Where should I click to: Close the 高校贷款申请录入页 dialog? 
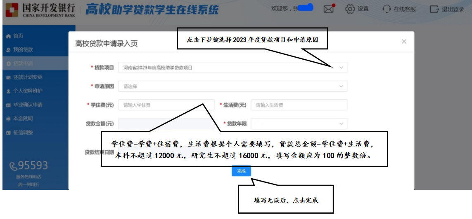404,42
